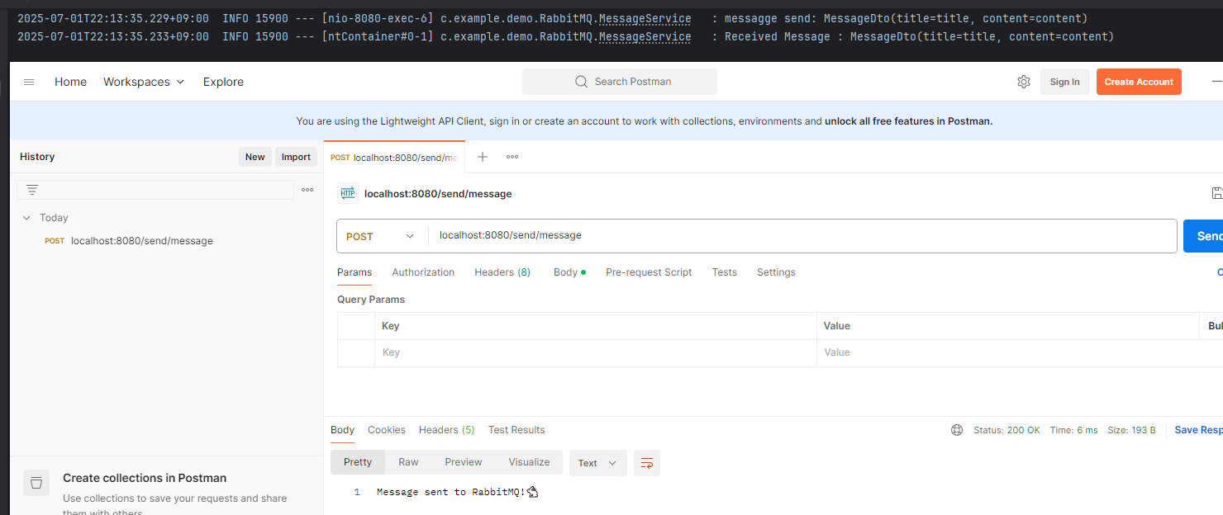Click the New button in History

pyautogui.click(x=255, y=157)
